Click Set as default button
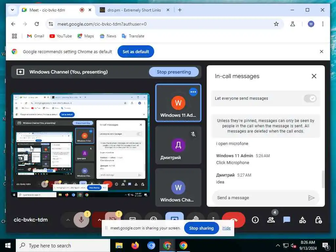Image resolution: width=336 pixels, height=252 pixels. [136, 52]
